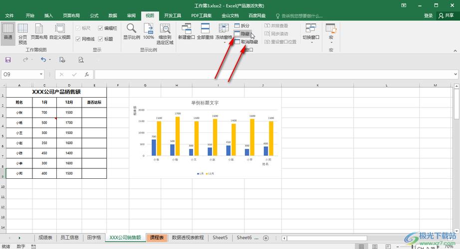Click the Share (共享) button

(x=447, y=15)
